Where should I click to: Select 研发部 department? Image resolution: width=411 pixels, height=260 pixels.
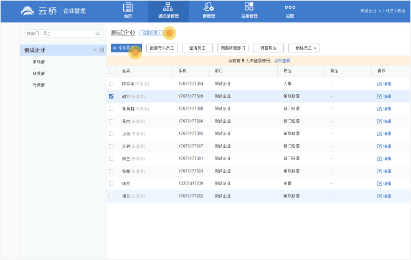pyautogui.click(x=39, y=74)
